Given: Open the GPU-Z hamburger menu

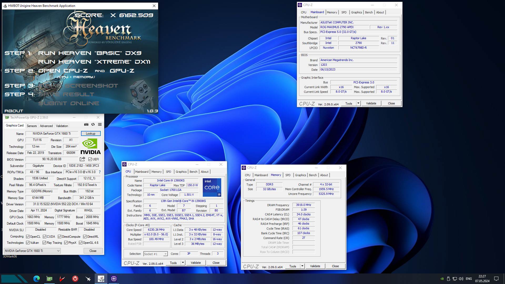Looking at the screenshot, I should pyautogui.click(x=100, y=124).
